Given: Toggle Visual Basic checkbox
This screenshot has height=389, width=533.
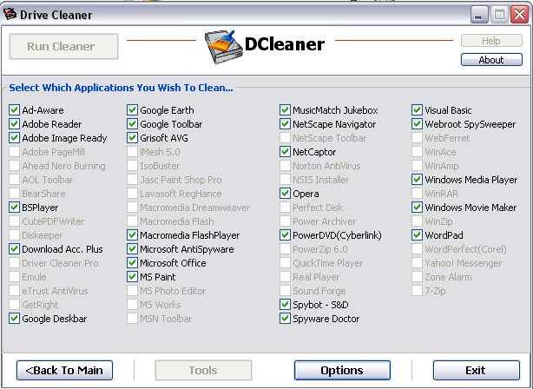Looking at the screenshot, I should (x=417, y=109).
